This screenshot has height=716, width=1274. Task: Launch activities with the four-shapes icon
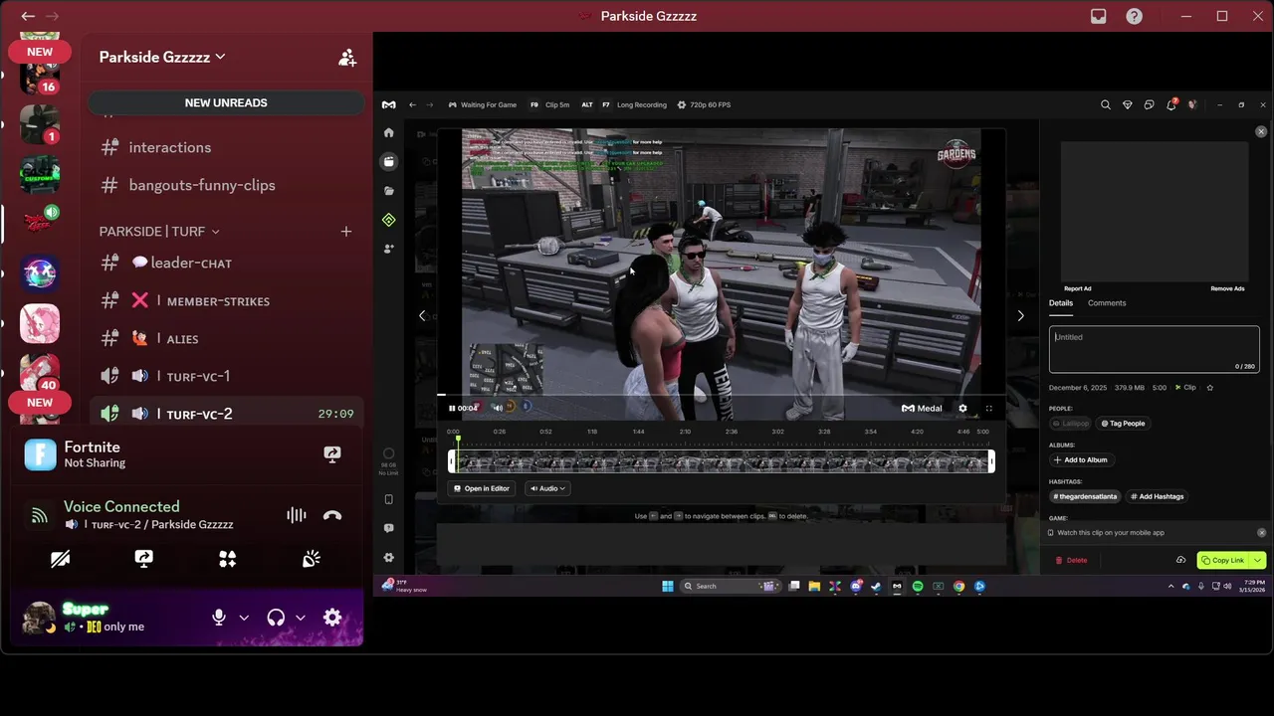pyautogui.click(x=228, y=559)
